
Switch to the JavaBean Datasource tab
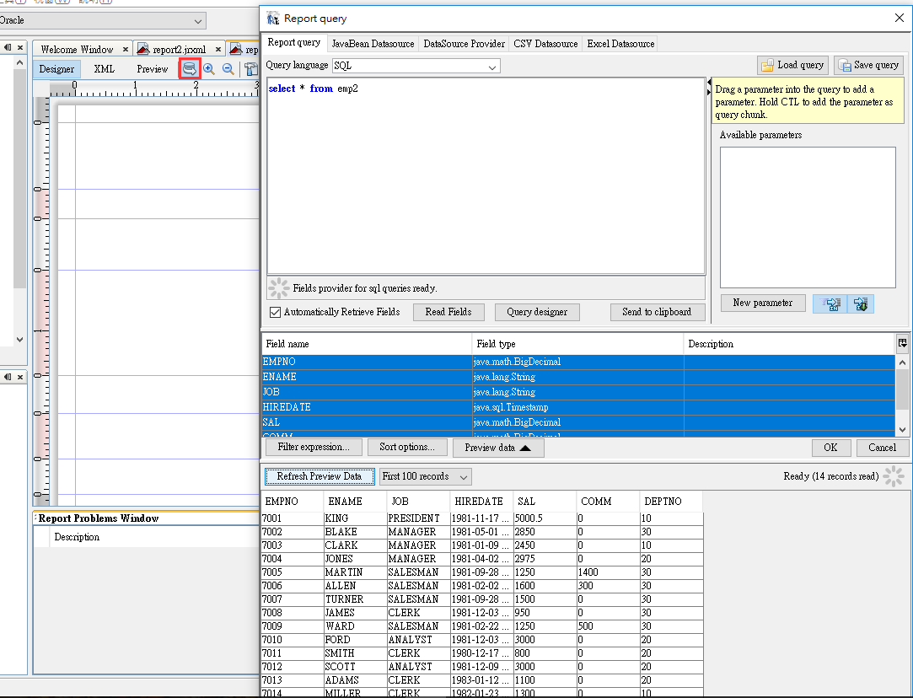point(373,43)
